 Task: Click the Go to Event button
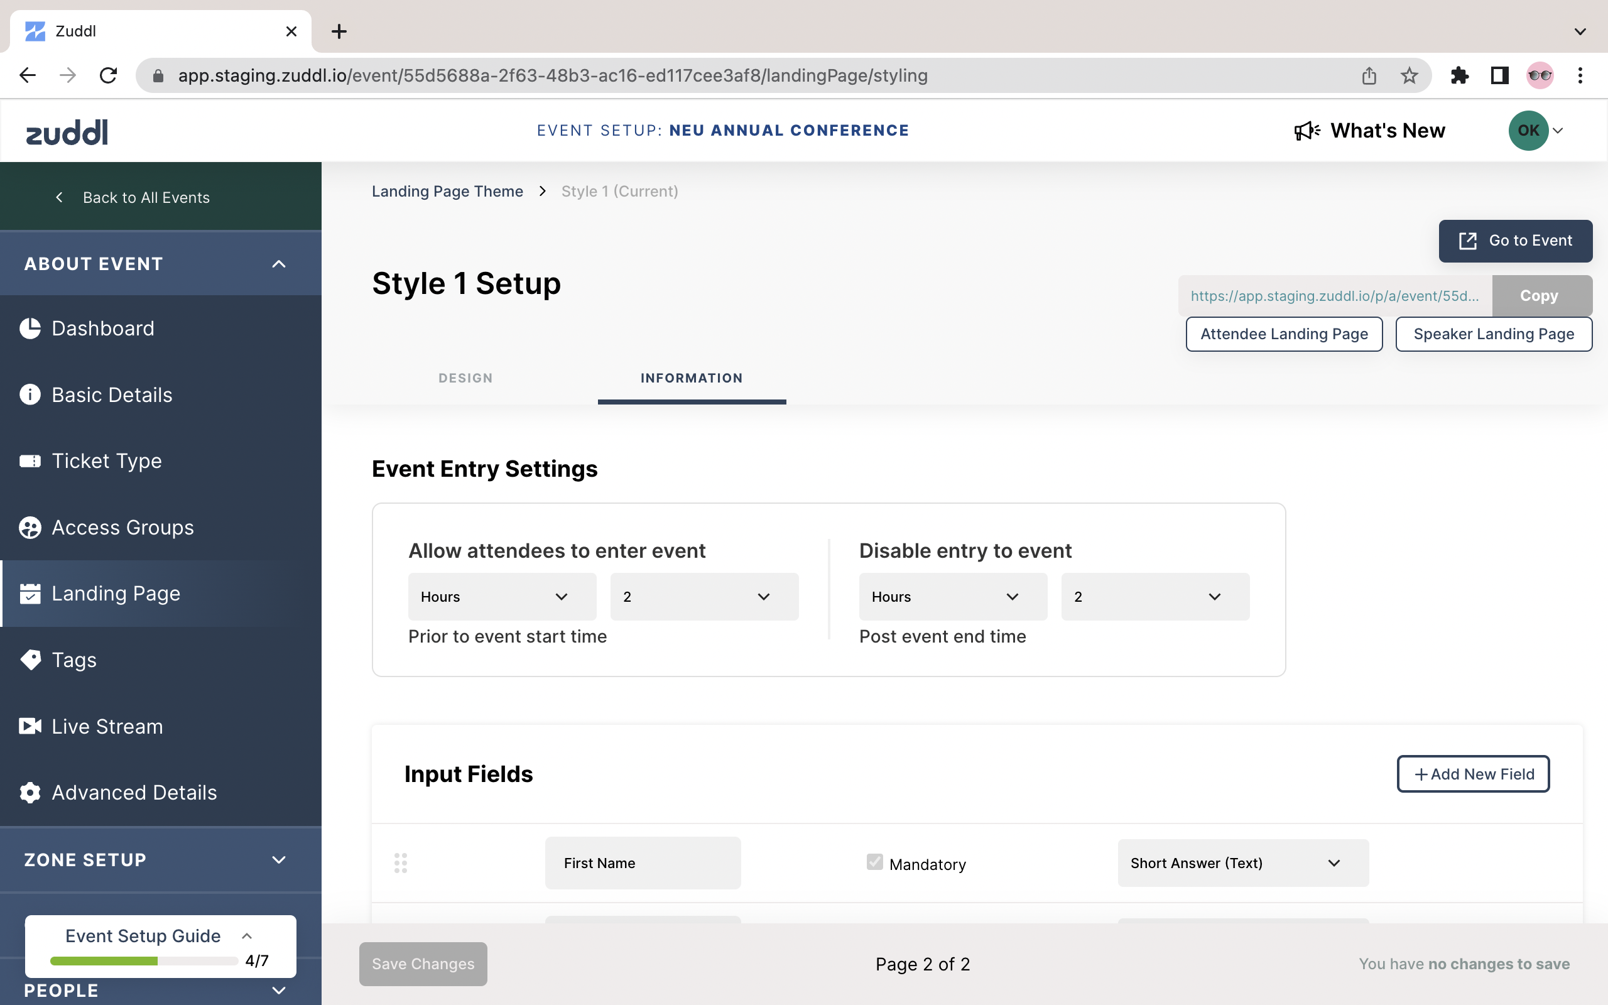[x=1515, y=241]
